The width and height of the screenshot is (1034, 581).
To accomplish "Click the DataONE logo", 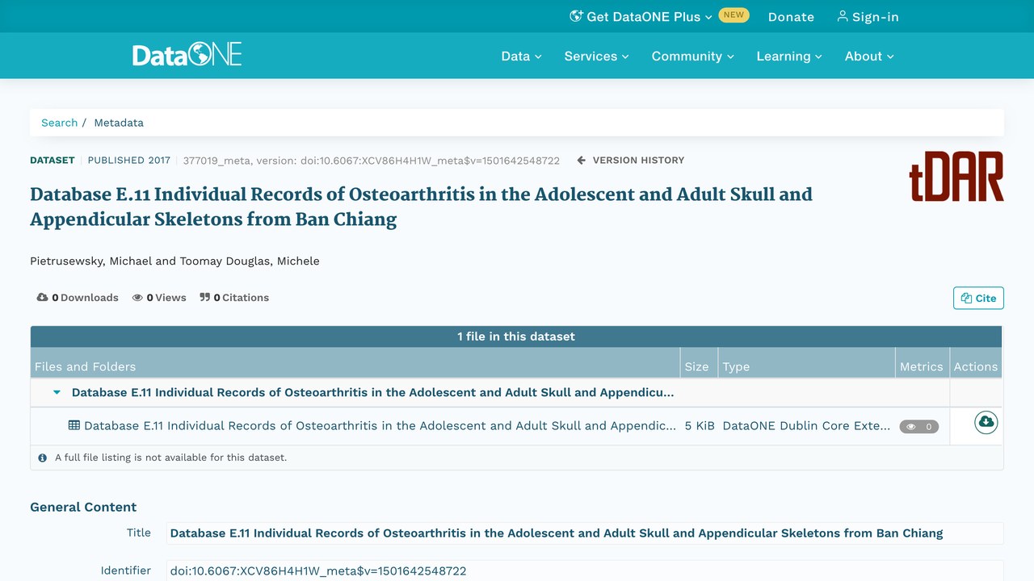I will (x=187, y=55).
